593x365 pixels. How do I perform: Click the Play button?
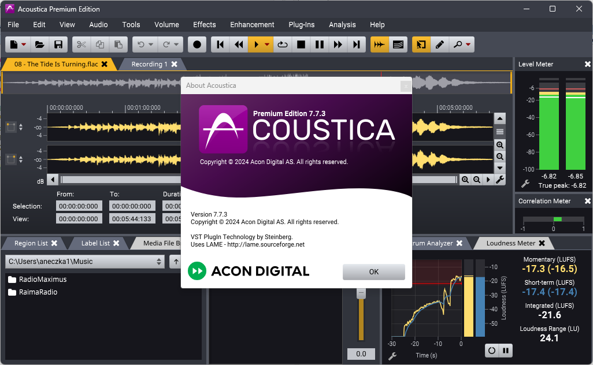tap(256, 44)
